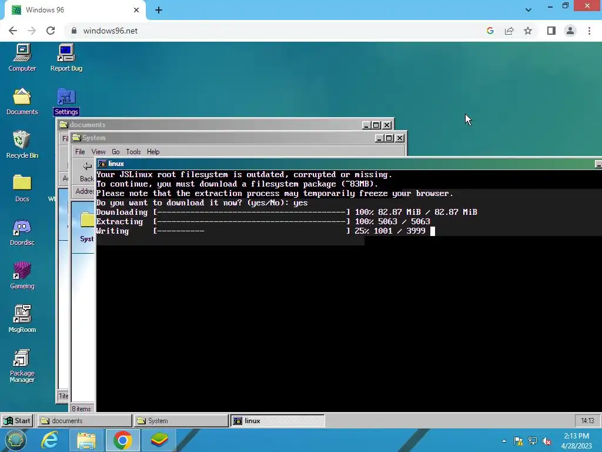Viewport: 602px width, 452px height.
Task: Bookmark this page with star
Action: [528, 31]
